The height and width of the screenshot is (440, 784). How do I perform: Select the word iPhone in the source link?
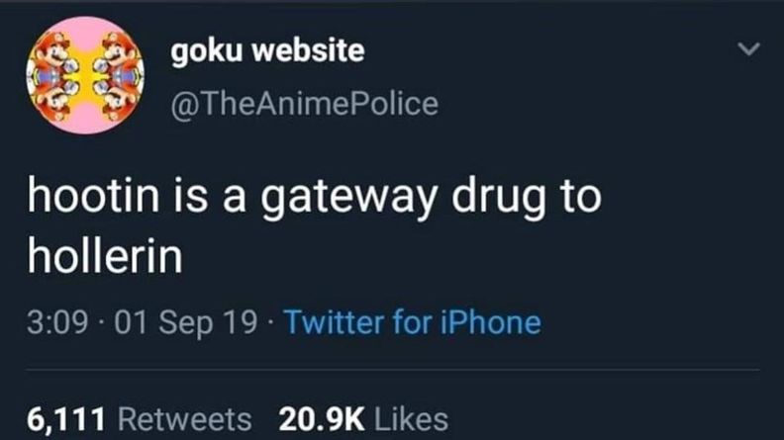491,322
